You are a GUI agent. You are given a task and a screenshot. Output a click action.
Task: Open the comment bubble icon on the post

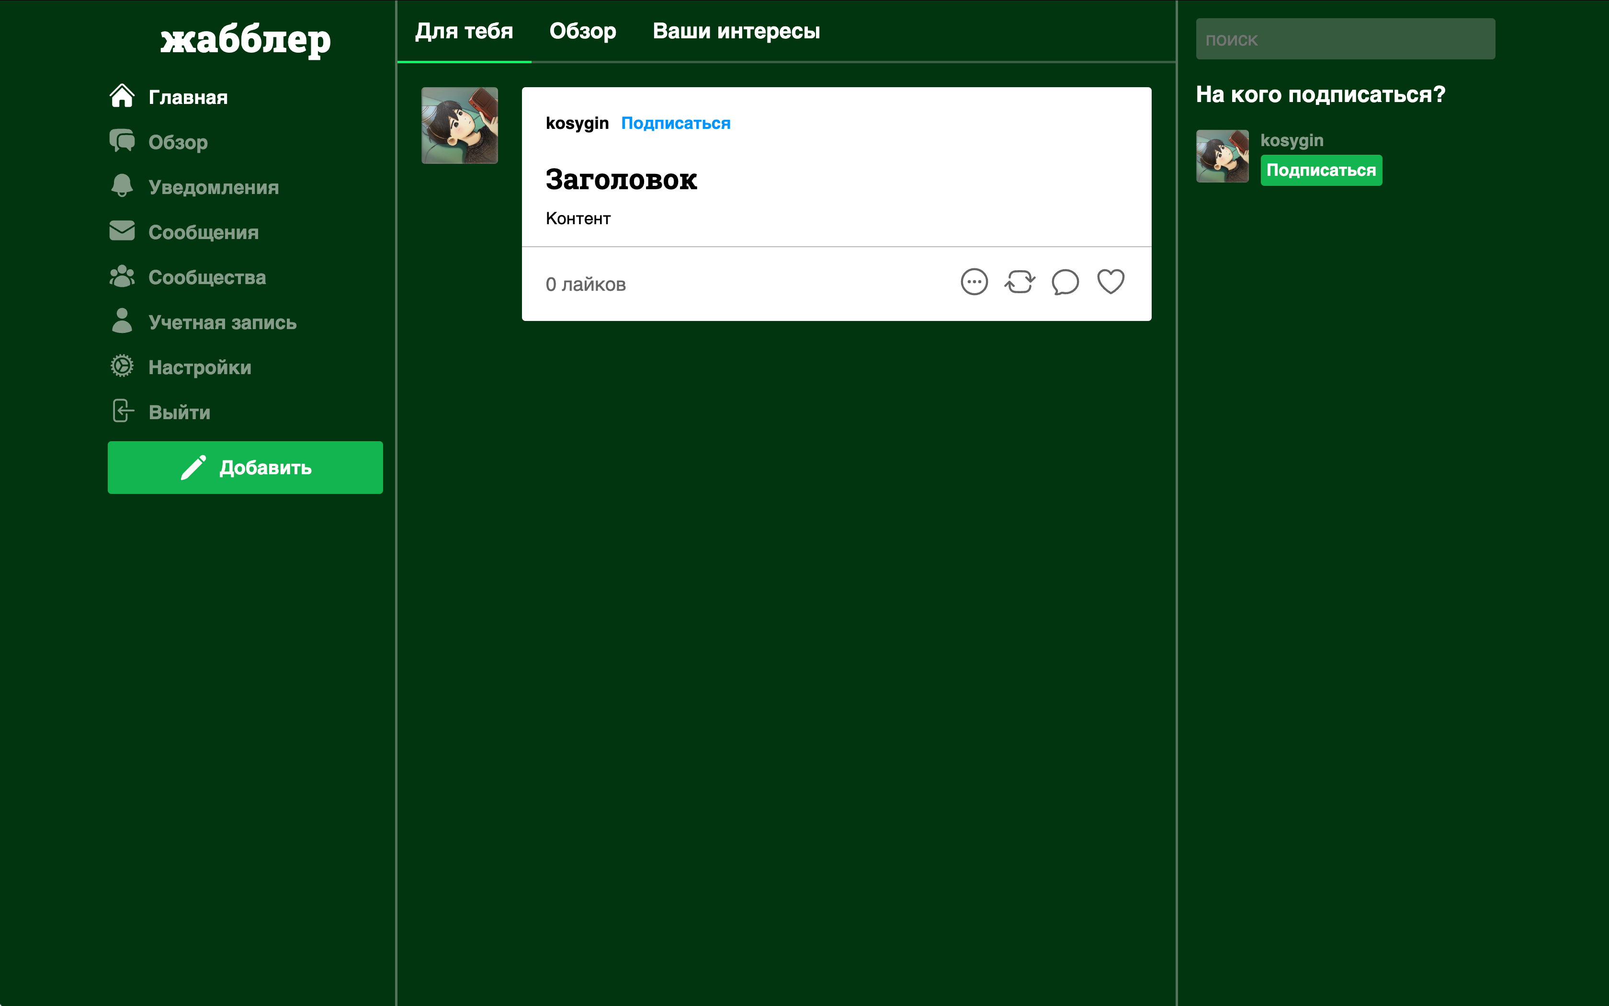(x=1065, y=282)
